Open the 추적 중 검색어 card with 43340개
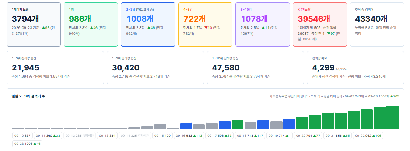 (377, 25)
